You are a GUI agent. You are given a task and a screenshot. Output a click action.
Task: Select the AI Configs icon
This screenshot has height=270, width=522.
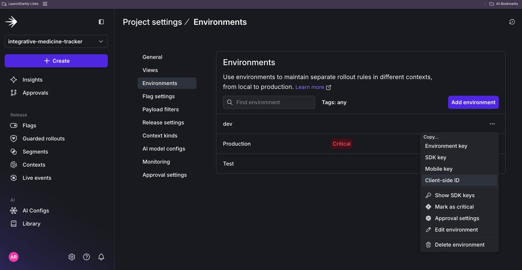14,210
